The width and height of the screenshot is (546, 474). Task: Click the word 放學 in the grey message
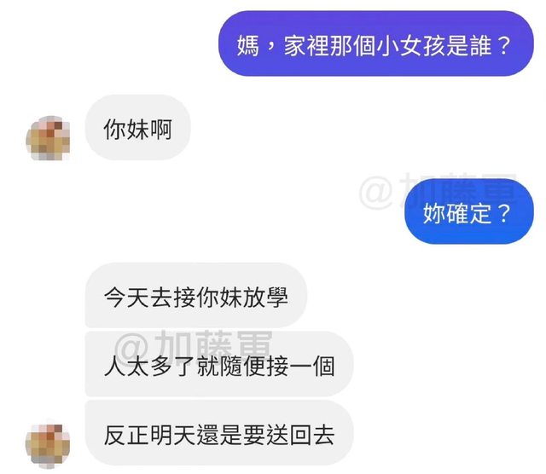click(x=265, y=298)
